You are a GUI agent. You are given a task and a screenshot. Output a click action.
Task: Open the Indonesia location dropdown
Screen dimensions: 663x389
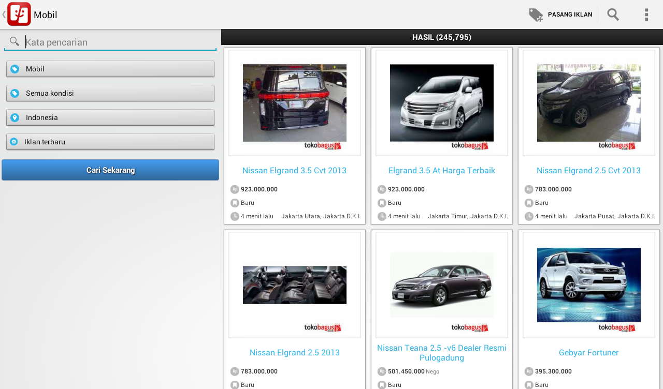point(110,117)
